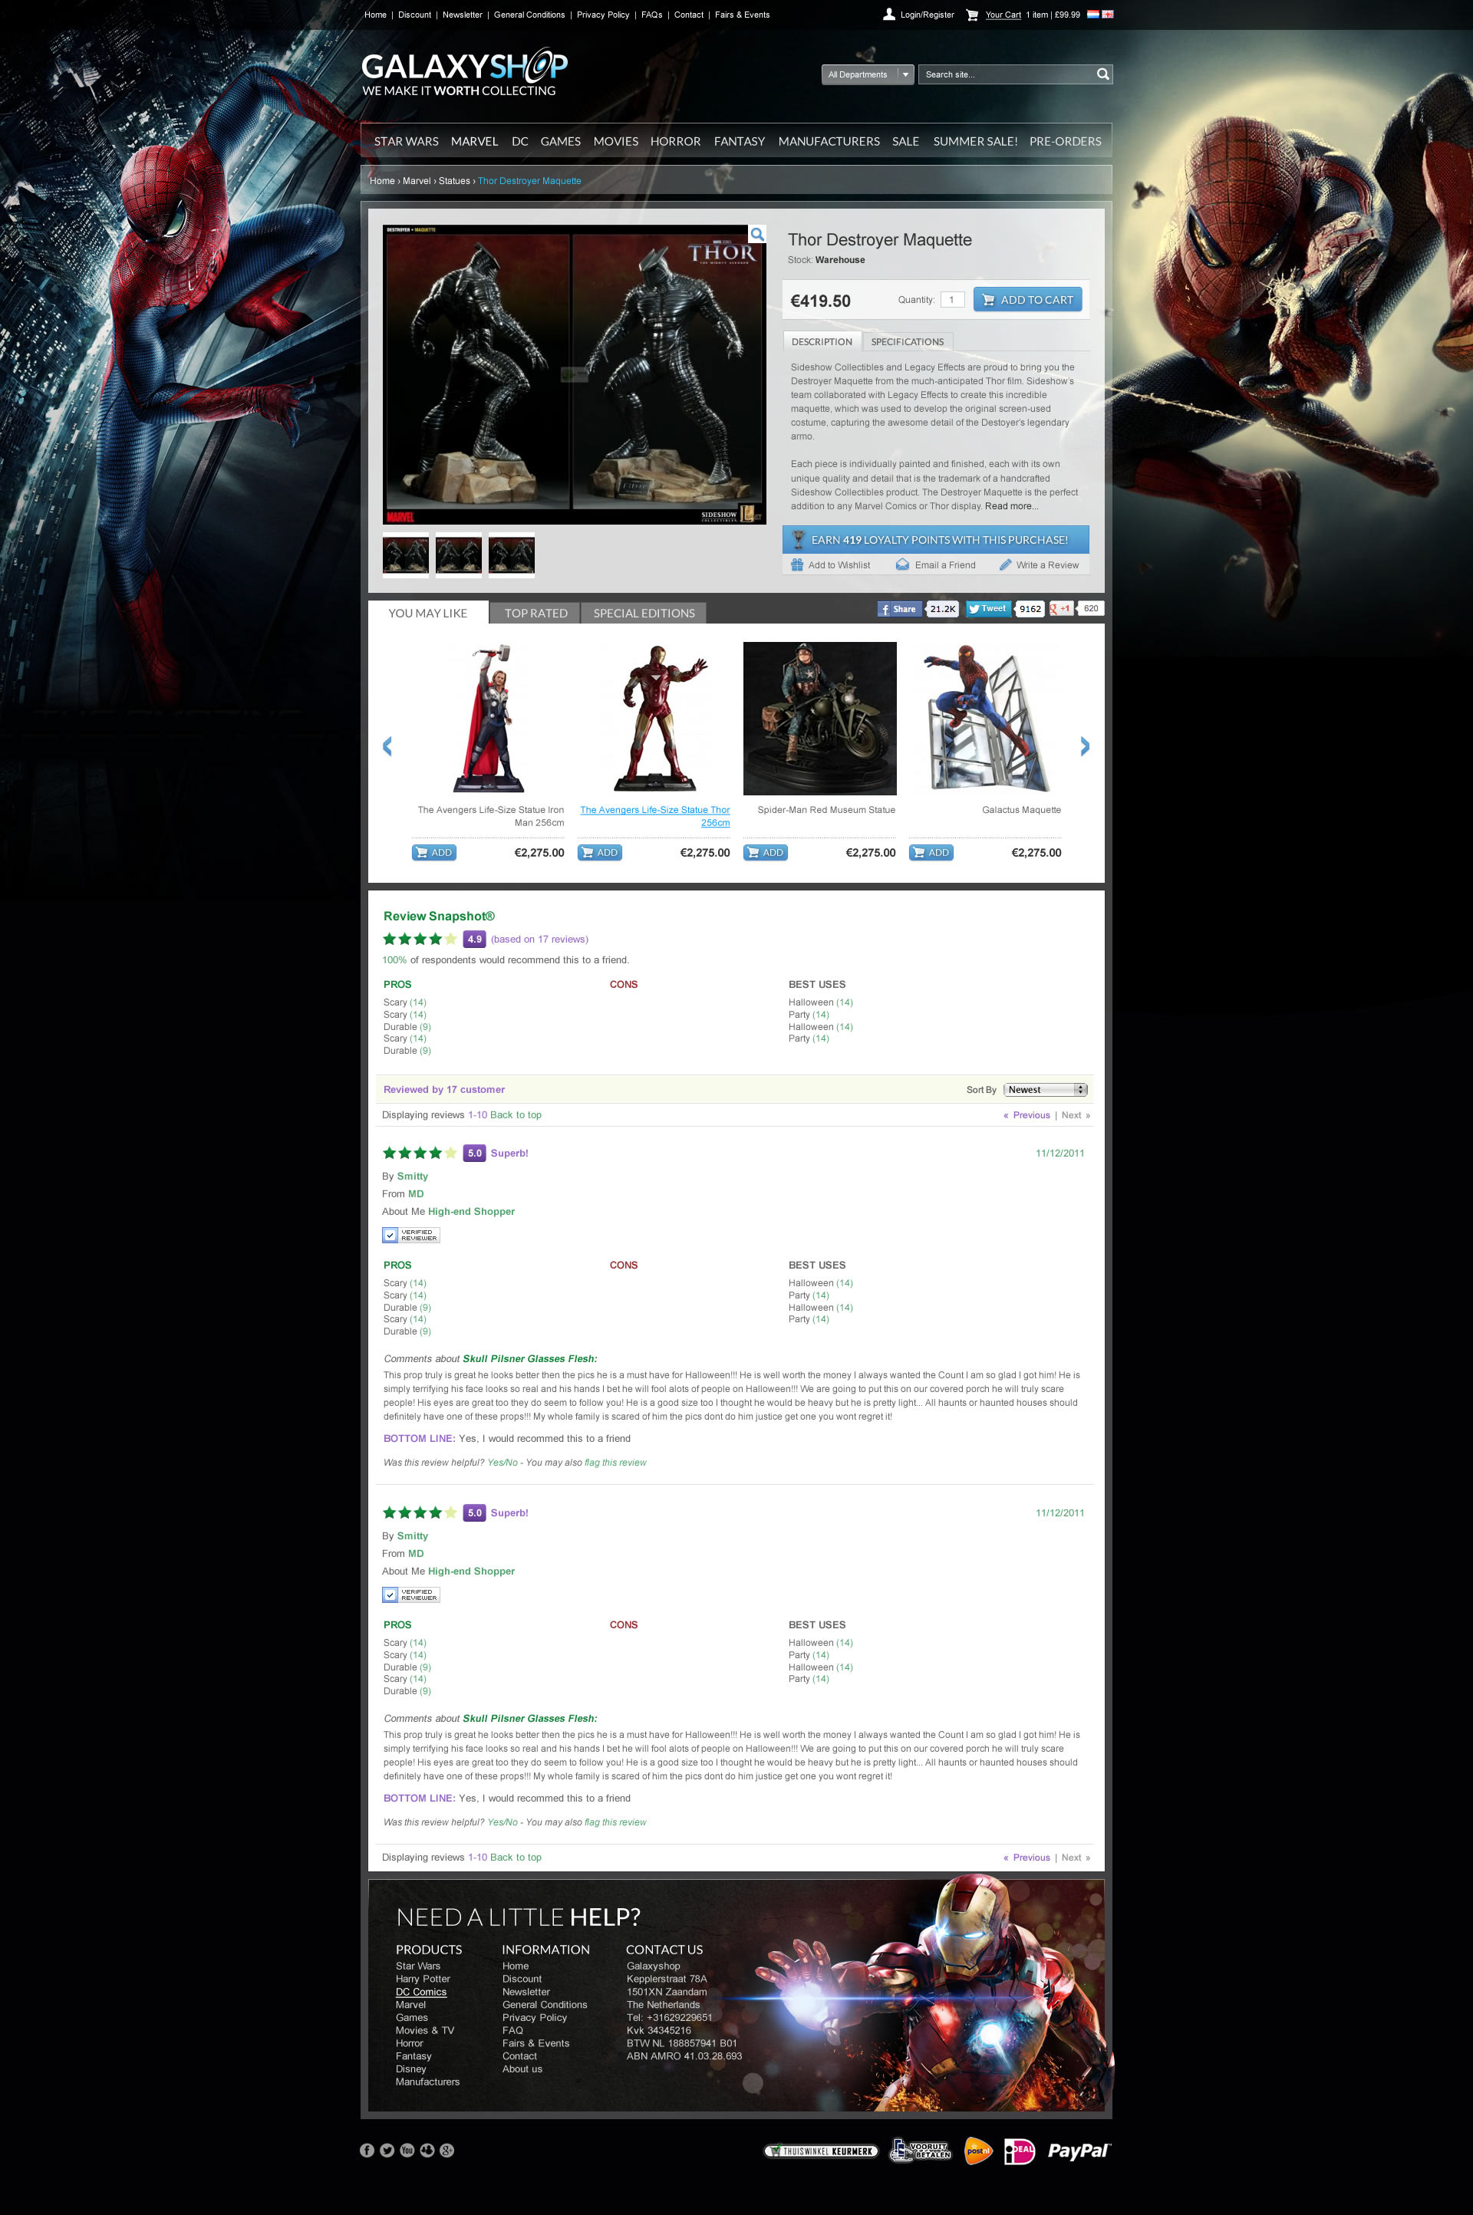
Task: Click the Tweet button
Action: point(988,608)
